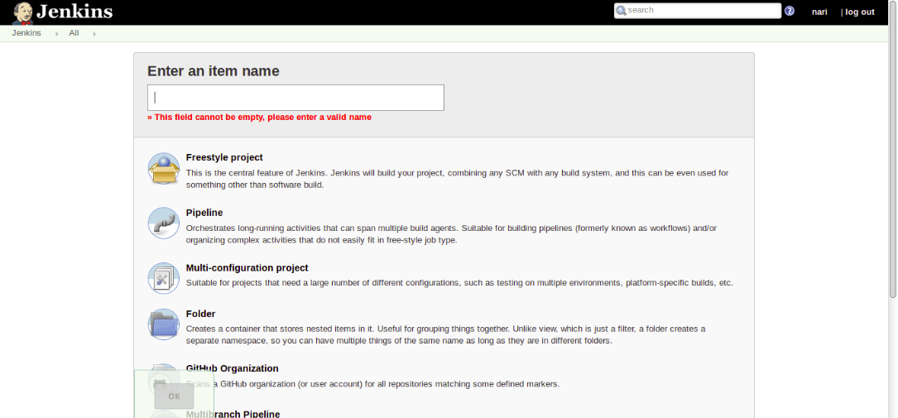Select the Multi-configuration project tools icon
This screenshot has height=418, width=898.
point(164,278)
